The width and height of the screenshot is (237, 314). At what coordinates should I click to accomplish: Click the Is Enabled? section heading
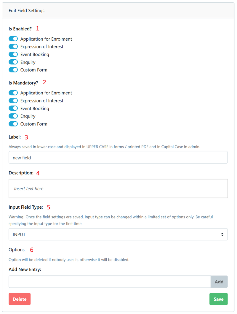[x=20, y=28]
